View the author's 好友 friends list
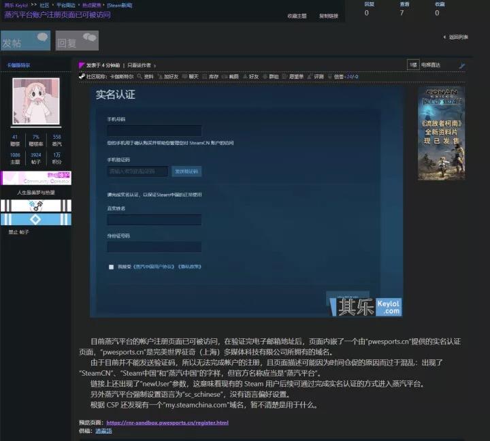 pyautogui.click(x=250, y=76)
